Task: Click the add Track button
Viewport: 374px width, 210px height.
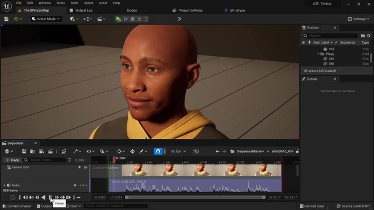Action: tap(12, 160)
